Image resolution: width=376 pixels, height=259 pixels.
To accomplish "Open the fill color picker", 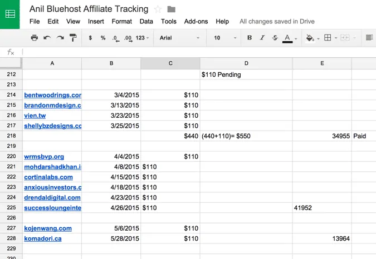I will click(310, 38).
